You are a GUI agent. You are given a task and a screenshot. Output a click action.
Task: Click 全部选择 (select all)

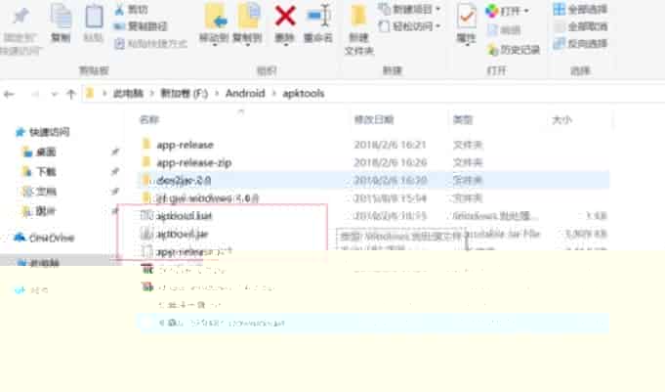tap(580, 9)
